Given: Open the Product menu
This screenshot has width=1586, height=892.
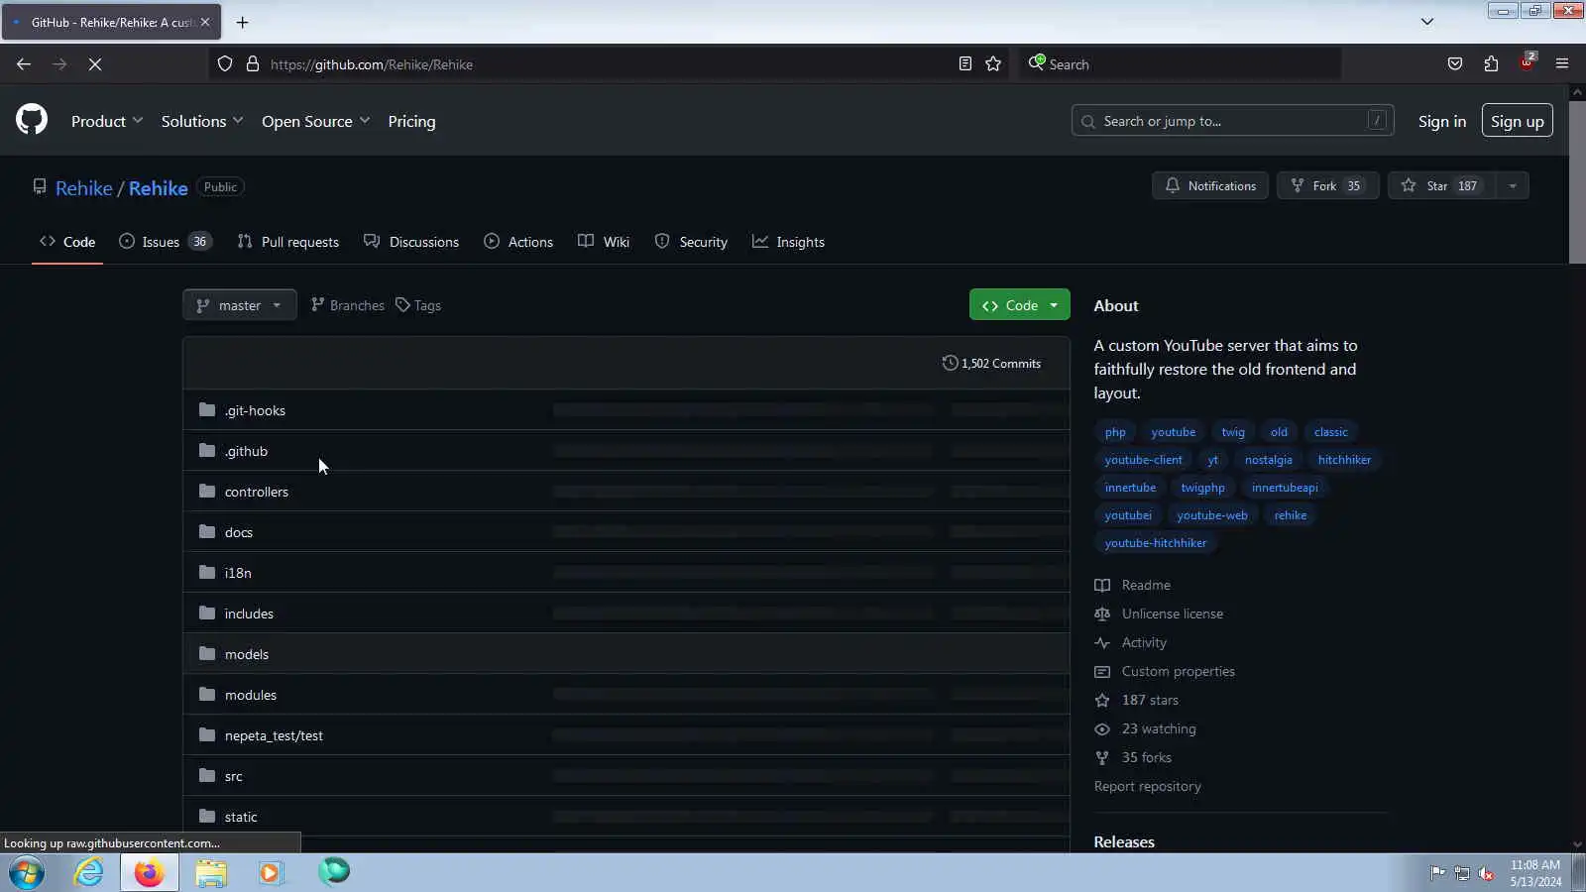Looking at the screenshot, I should coord(107,121).
